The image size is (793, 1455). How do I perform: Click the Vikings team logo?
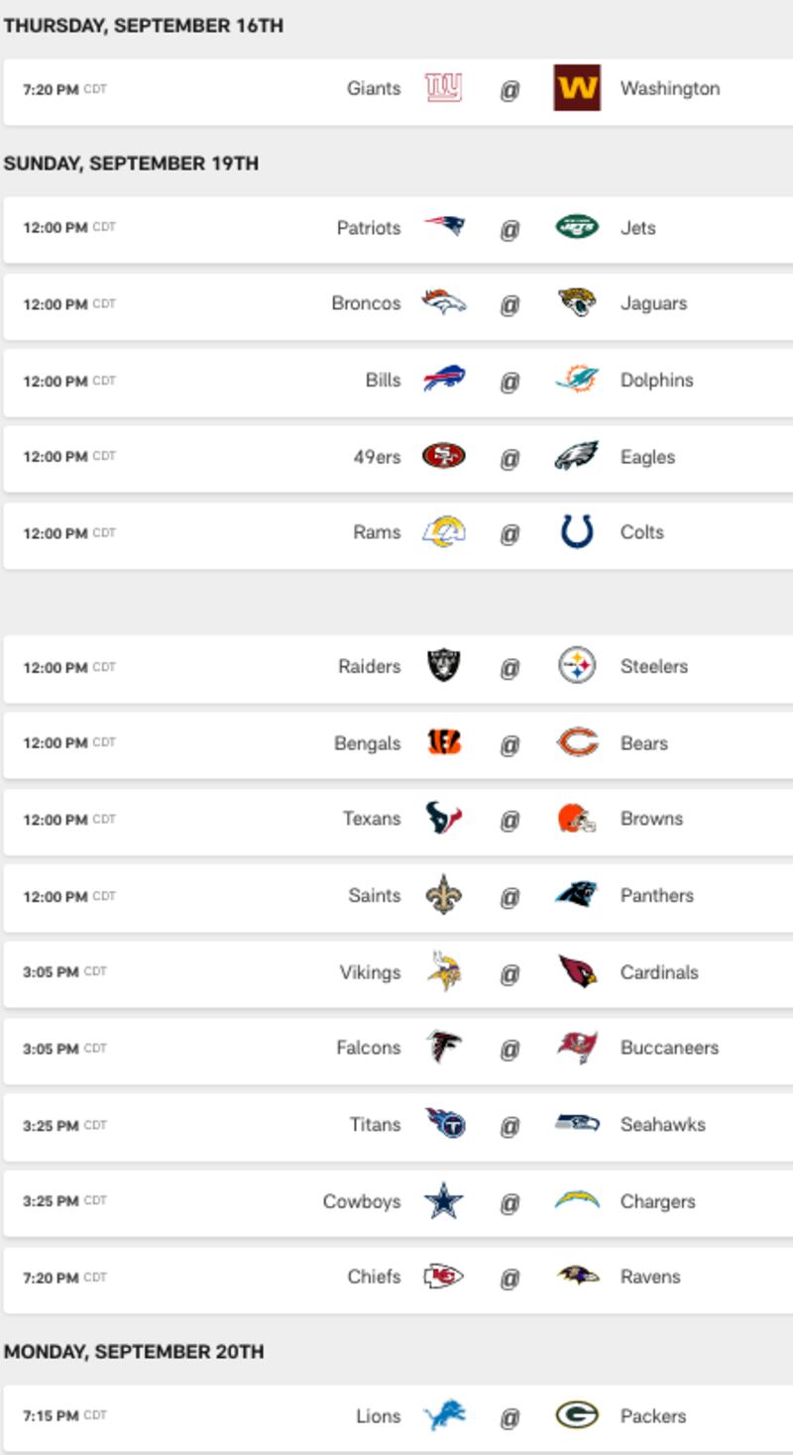(443, 971)
